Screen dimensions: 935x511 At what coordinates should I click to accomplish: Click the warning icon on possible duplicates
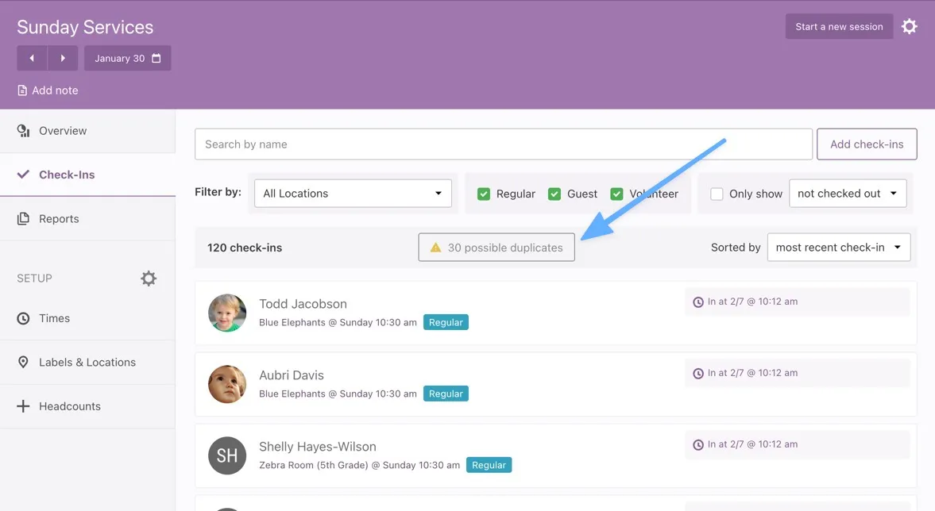[435, 248]
